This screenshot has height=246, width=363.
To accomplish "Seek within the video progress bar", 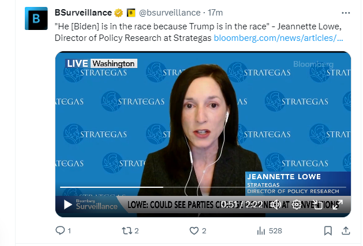I will click(x=203, y=187).
